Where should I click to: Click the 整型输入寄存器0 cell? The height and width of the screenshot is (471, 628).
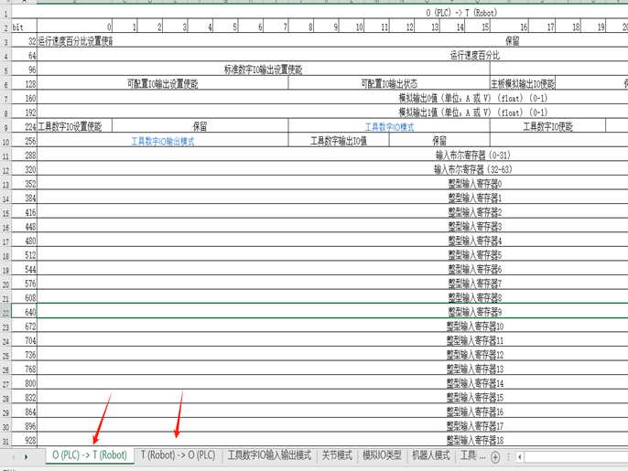tap(474, 184)
